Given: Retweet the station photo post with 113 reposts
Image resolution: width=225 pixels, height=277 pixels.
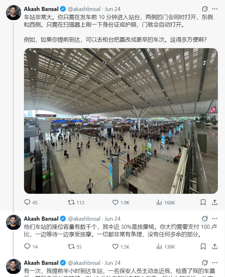Looking at the screenshot, I should click(x=76, y=203).
